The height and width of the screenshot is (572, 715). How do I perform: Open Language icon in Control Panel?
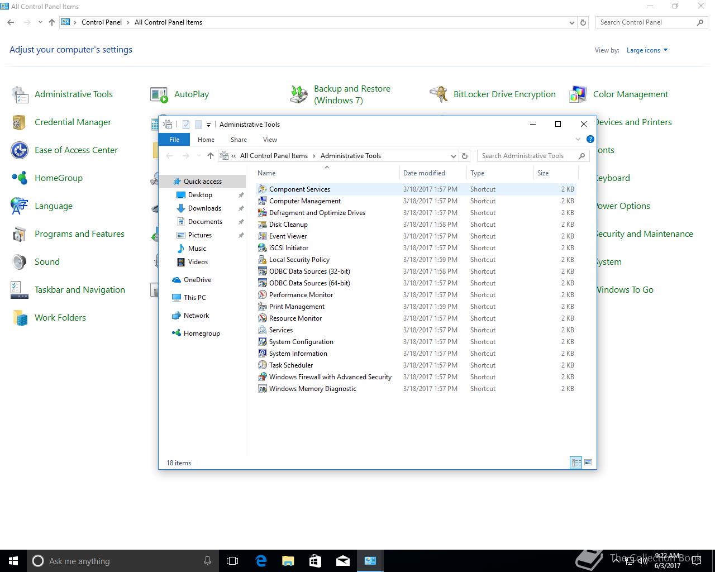point(20,206)
